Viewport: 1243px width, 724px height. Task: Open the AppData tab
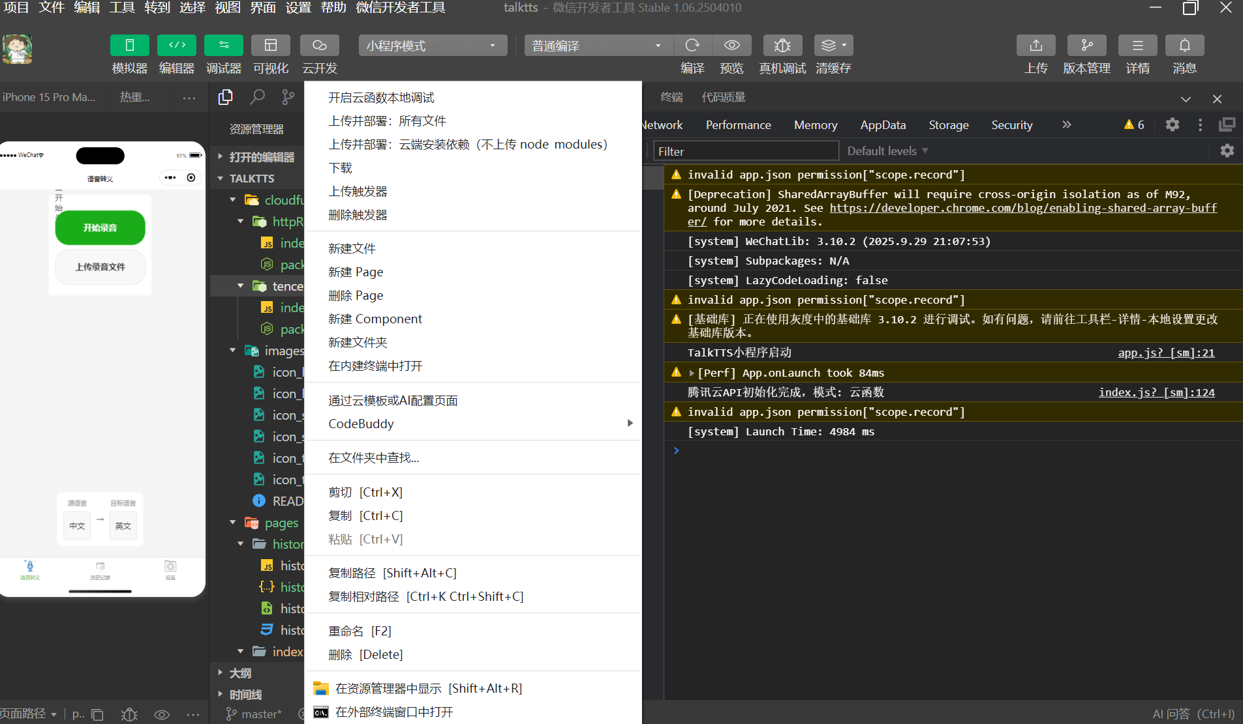point(883,125)
